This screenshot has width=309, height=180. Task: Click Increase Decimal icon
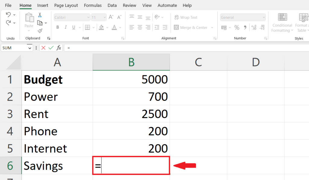click(x=254, y=27)
